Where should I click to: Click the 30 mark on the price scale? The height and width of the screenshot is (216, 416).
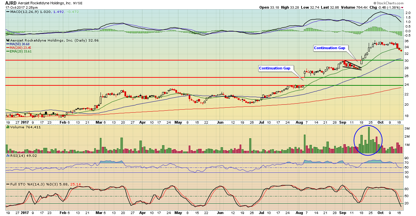(407, 60)
